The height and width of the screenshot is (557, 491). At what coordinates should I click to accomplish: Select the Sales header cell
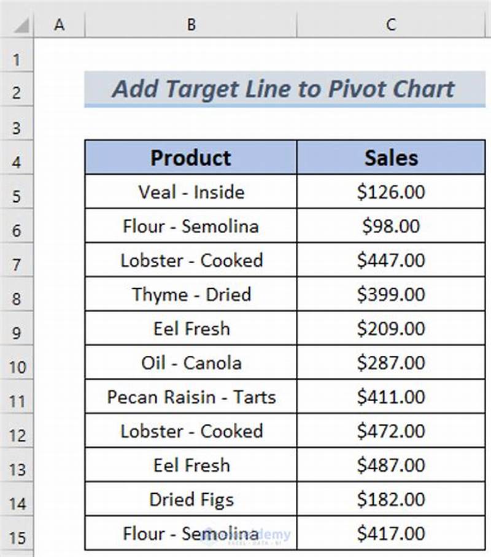click(x=393, y=158)
